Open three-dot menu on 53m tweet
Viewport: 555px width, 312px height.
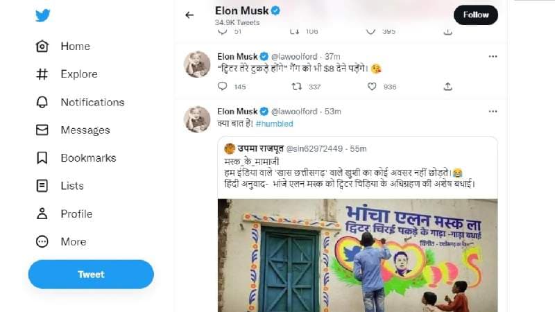point(493,112)
